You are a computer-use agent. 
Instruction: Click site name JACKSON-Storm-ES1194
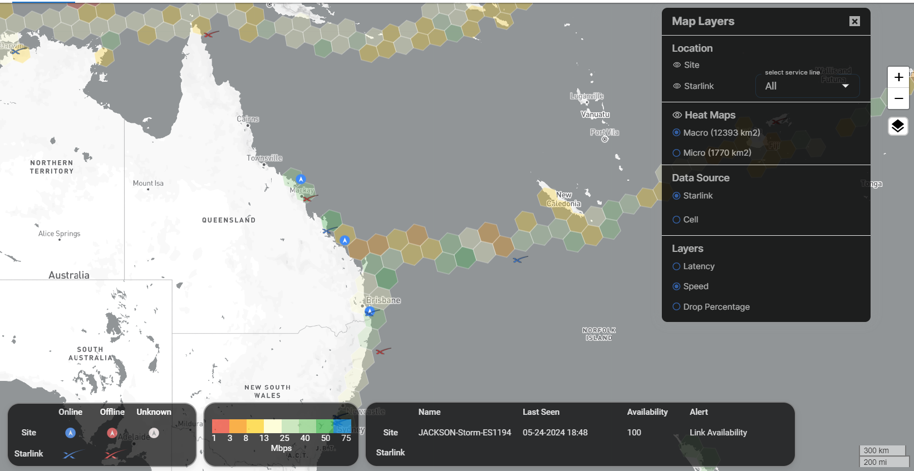coord(464,433)
